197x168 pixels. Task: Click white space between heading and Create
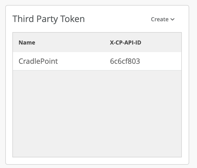(116, 19)
